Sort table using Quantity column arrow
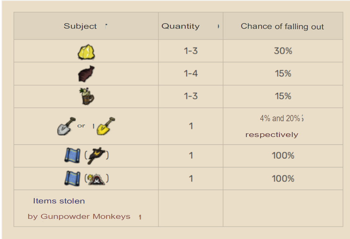Image resolution: width=350 pixels, height=239 pixels. click(218, 26)
